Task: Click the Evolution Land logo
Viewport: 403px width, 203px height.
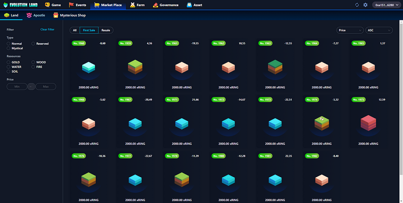Action: (x=20, y=5)
